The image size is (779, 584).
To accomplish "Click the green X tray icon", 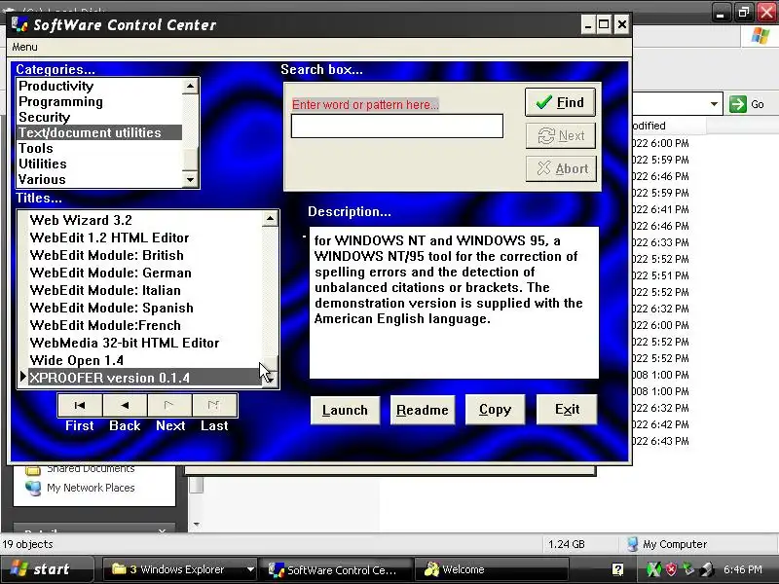I will point(653,569).
